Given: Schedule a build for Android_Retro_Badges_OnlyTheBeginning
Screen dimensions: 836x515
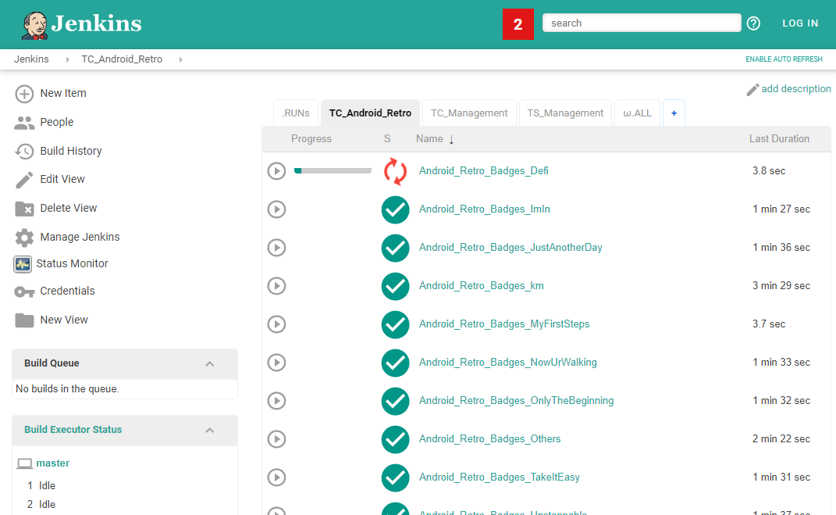Looking at the screenshot, I should pyautogui.click(x=276, y=401).
